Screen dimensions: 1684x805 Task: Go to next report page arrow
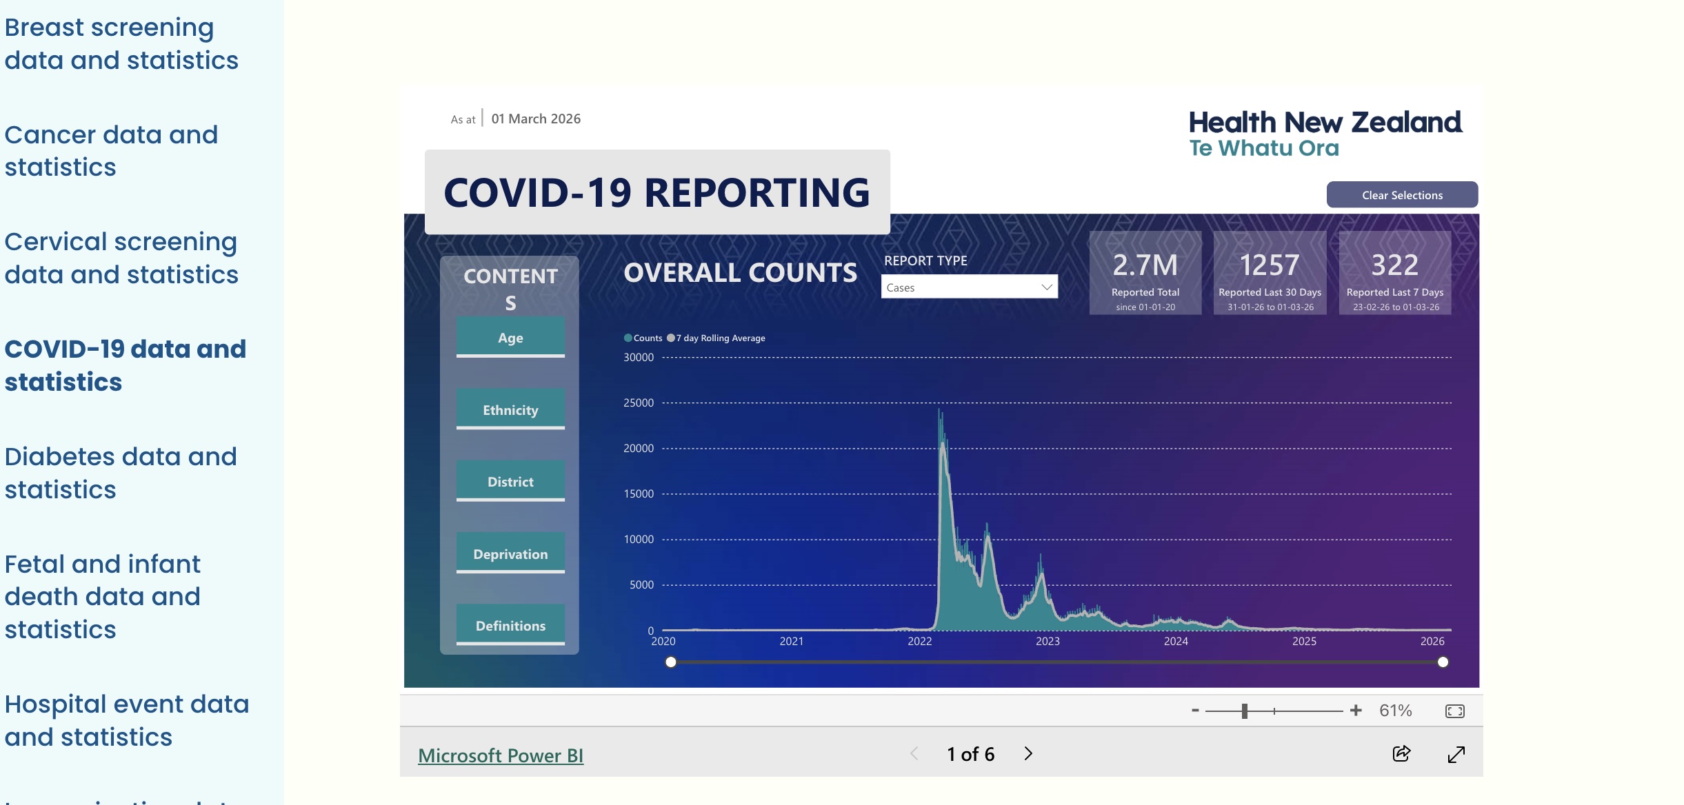1028,753
